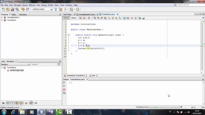Image resolution: width=205 pixels, height=115 pixels.
Task: Toggle Show Fields filter in Navigator
Action: [8, 103]
